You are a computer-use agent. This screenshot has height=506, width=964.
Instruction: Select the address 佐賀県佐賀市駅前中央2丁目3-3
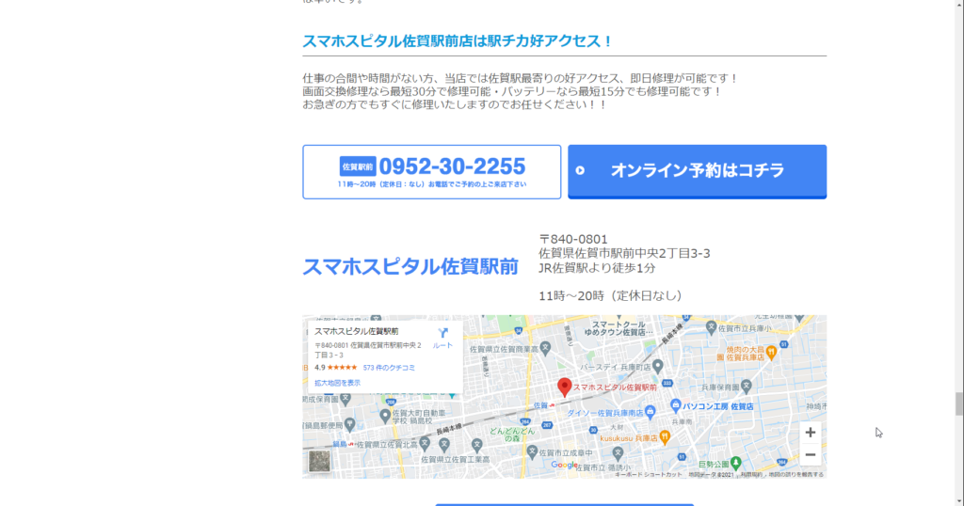tap(625, 253)
